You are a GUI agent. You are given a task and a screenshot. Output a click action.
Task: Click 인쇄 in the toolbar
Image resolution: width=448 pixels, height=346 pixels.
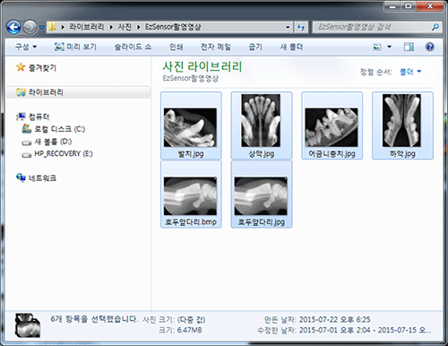[176, 47]
